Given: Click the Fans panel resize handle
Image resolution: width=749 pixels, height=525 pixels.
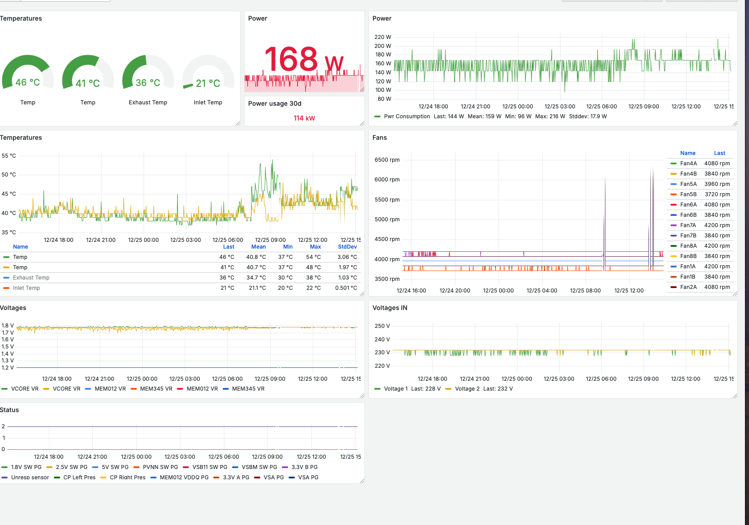Looking at the screenshot, I should [735, 294].
